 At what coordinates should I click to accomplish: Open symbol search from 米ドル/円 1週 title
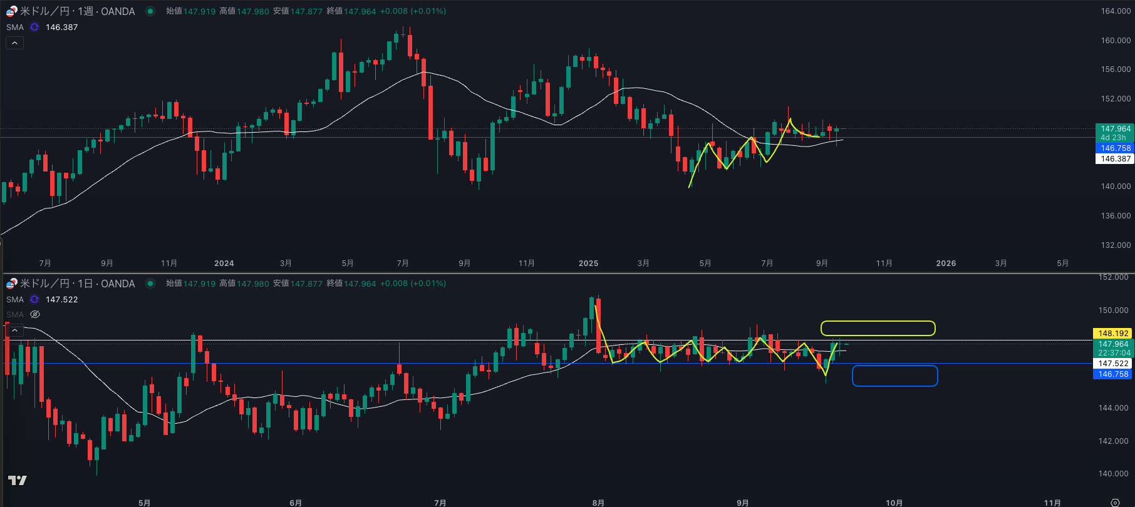click(x=78, y=11)
